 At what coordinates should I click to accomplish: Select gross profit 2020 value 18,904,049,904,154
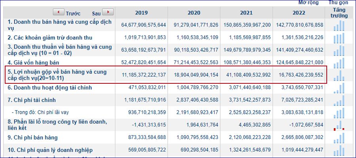coord(196,75)
